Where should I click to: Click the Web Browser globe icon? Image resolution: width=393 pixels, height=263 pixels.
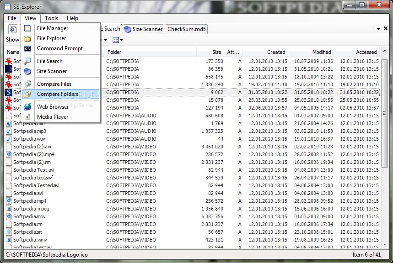27,107
